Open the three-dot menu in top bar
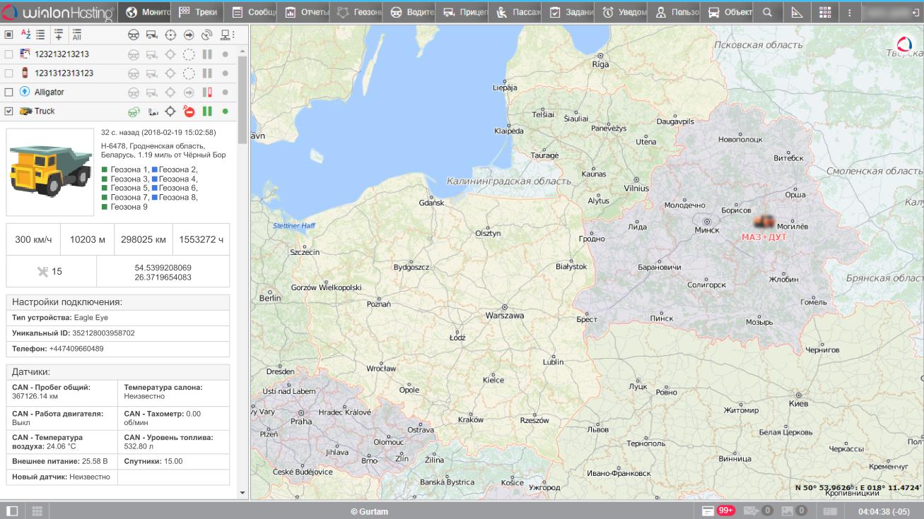The height and width of the screenshot is (519, 924). coord(850,12)
